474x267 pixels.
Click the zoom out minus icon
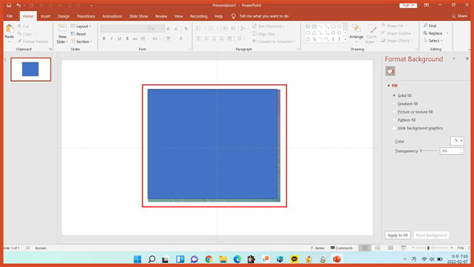coord(413,248)
